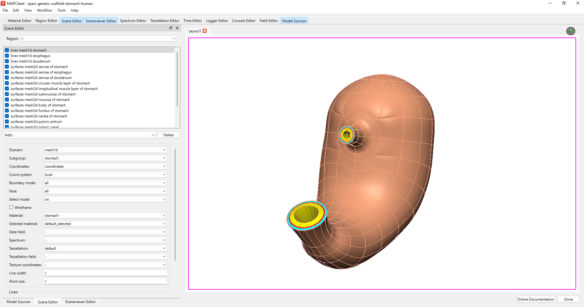The height and width of the screenshot is (307, 584).
Task: Open the Tools menu
Action: [x=62, y=10]
